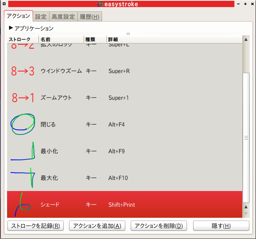The height and width of the screenshot is (239, 256).
Task: Click the easystroke logo icon
Action: pyautogui.click(x=101, y=4)
